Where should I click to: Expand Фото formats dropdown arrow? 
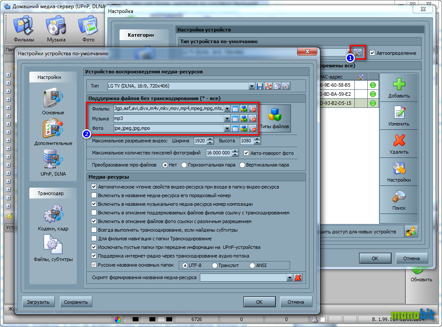pos(227,129)
